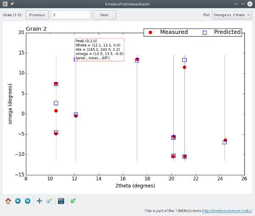Image resolution: width=255 pixels, height=216 pixels.
Task: Click the measured point near 2theta 24.4
Action: (x=225, y=140)
